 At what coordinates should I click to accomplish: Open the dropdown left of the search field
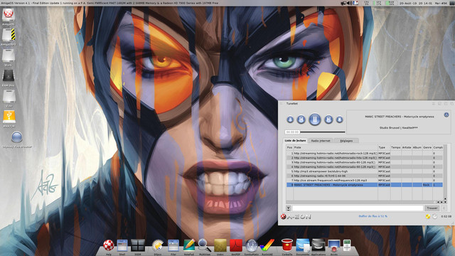point(289,208)
